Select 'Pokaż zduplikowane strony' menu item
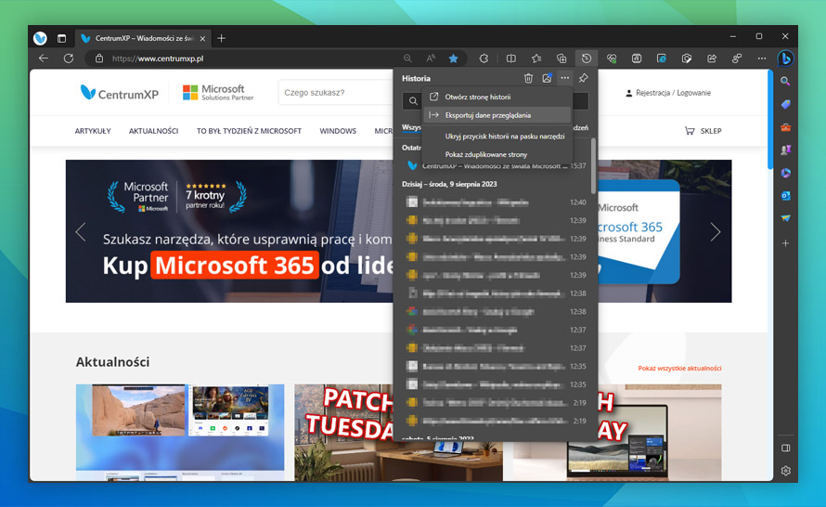 (x=497, y=154)
